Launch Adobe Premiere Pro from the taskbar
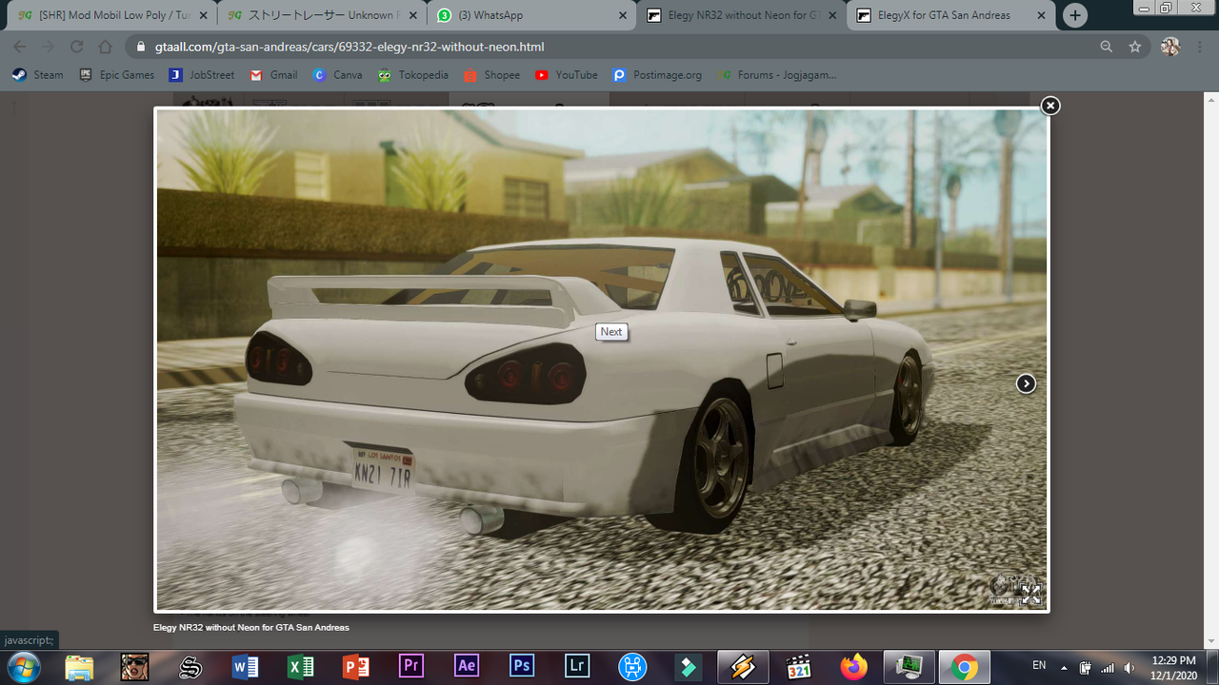 coord(410,666)
